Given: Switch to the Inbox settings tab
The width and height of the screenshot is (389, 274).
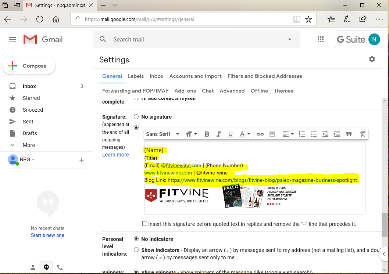Looking at the screenshot, I should pyautogui.click(x=157, y=76).
